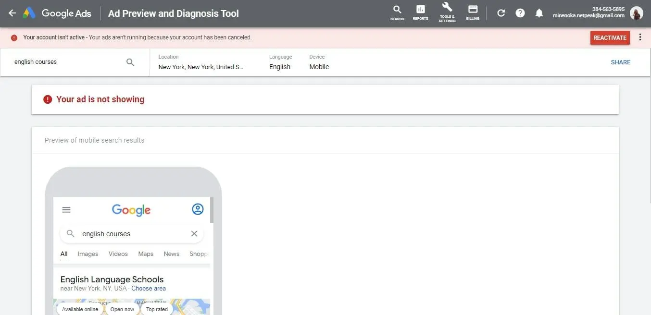651x315 pixels.
Task: Open the Billing card icon
Action: (473, 12)
